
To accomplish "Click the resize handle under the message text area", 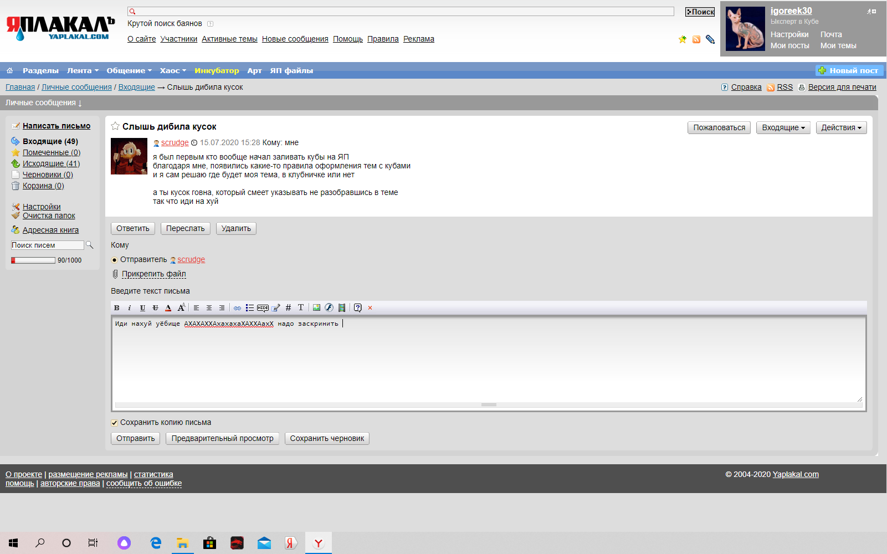I will click(x=489, y=405).
